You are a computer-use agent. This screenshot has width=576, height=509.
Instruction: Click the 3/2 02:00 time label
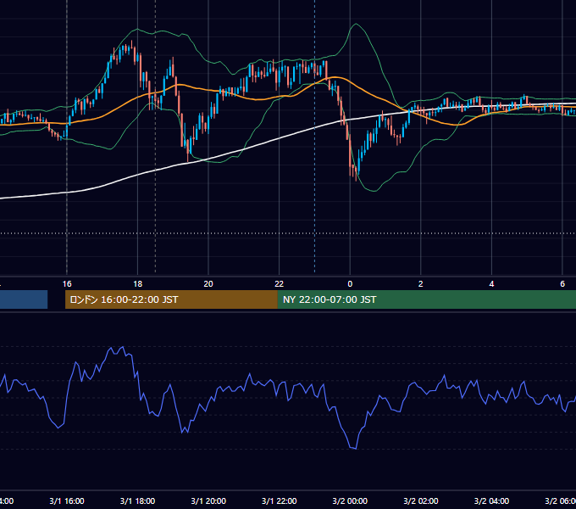tap(421, 501)
